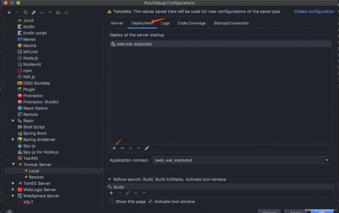
Task: Switch to the Server tab
Action: pos(117,23)
